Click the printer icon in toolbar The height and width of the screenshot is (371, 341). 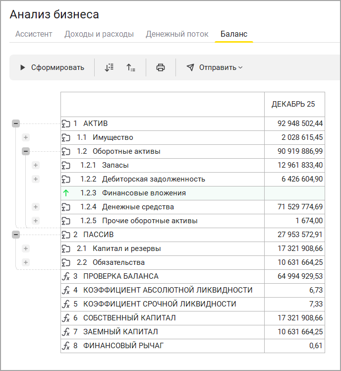(x=161, y=67)
